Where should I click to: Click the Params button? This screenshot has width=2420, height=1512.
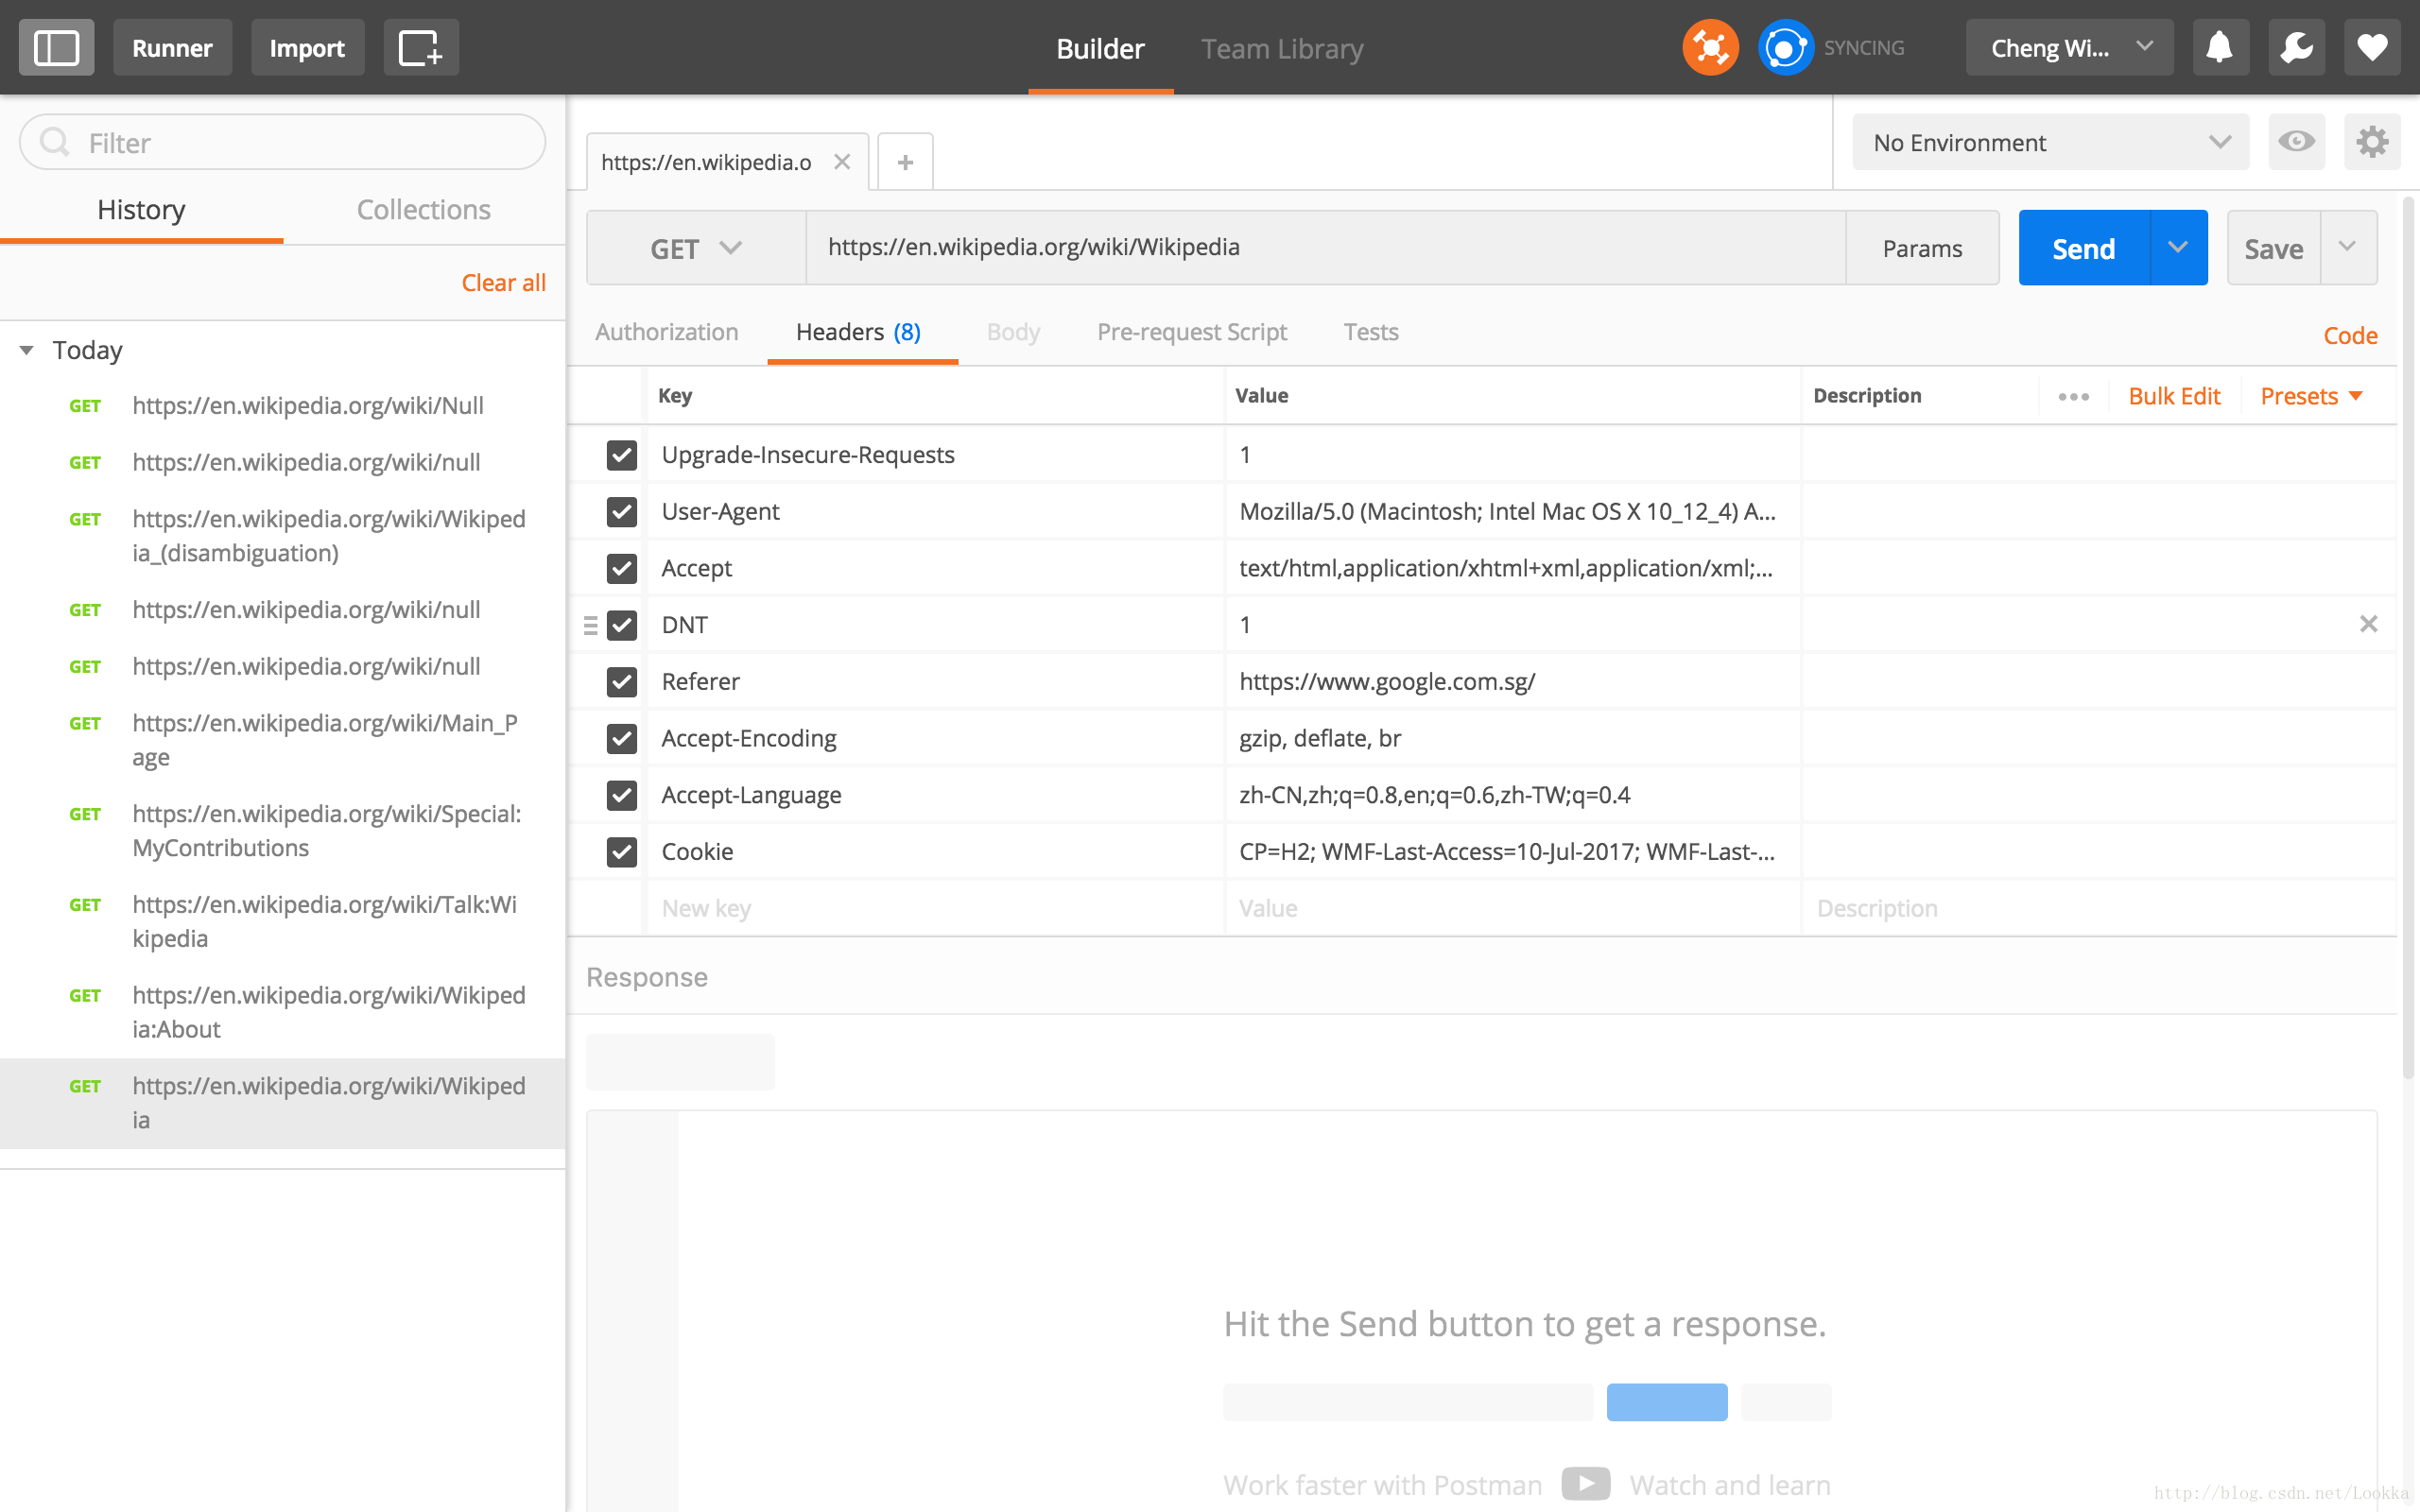[x=1922, y=248]
